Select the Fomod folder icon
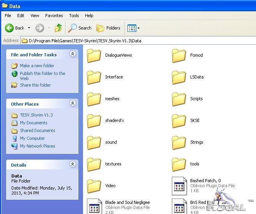256x214 pixels. coord(179,56)
